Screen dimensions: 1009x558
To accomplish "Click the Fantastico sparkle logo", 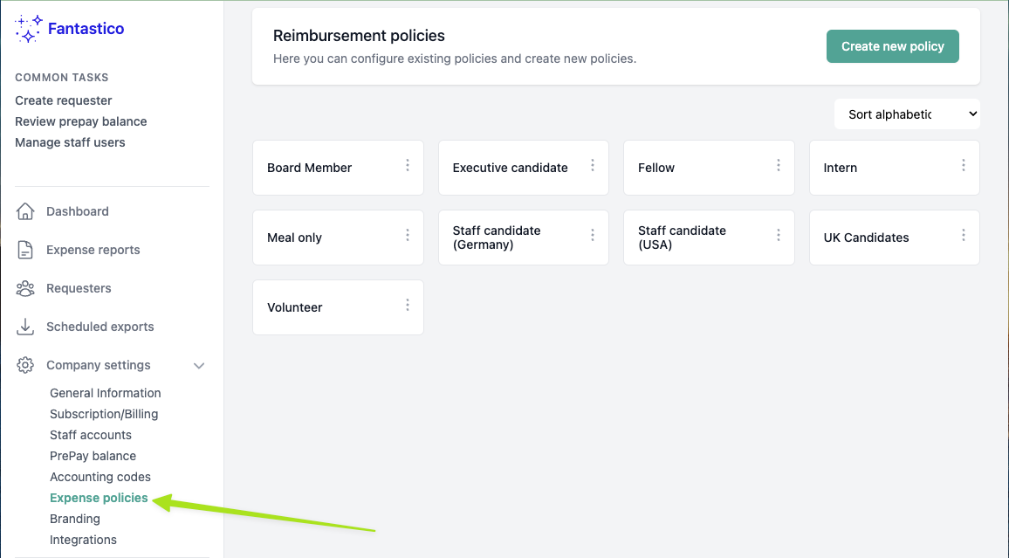I will click(29, 29).
